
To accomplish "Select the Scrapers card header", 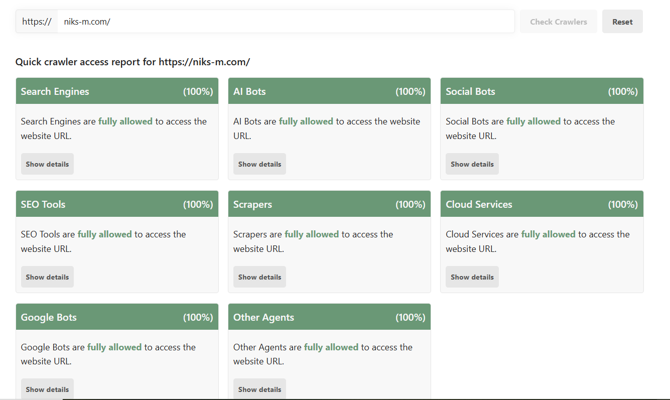I will (329, 204).
